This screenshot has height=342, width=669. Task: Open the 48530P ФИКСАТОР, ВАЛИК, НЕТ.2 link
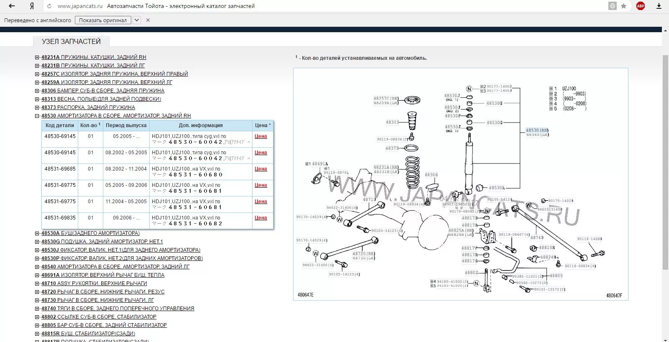coord(122,258)
